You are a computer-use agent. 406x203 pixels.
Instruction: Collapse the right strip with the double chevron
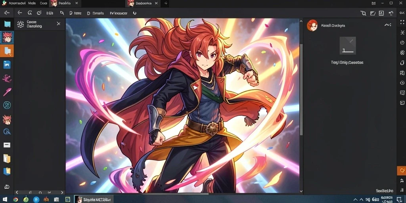pos(402,13)
